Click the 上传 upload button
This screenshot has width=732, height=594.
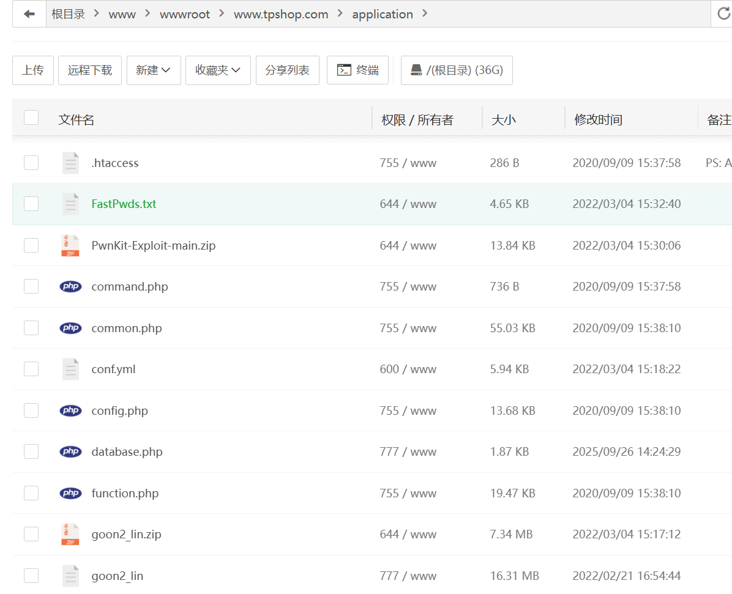tap(33, 70)
